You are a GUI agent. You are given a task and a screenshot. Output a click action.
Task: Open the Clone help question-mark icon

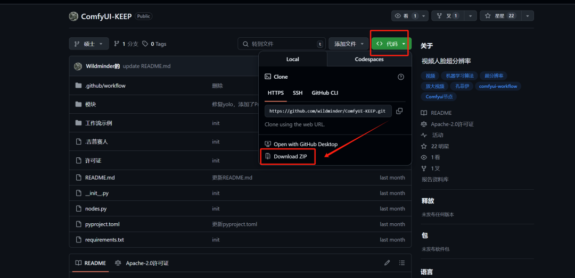click(x=401, y=77)
